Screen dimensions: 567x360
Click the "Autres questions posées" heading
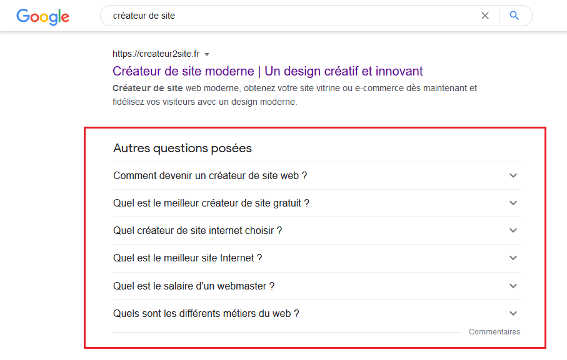point(183,148)
